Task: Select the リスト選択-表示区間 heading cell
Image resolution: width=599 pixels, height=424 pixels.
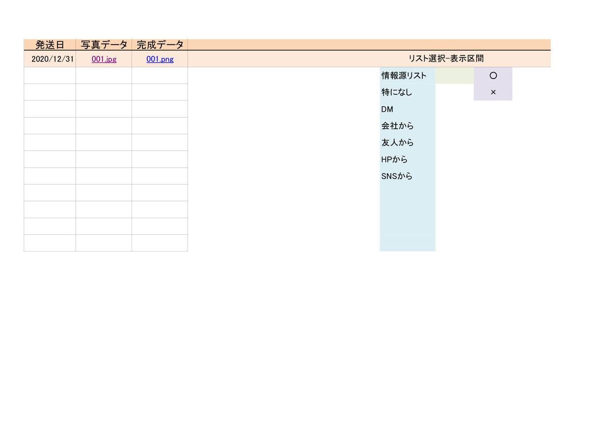Action: (x=446, y=58)
